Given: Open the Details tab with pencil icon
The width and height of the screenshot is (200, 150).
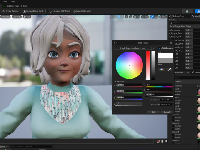Looking at the screenshot, I should pyautogui.click(x=195, y=72).
